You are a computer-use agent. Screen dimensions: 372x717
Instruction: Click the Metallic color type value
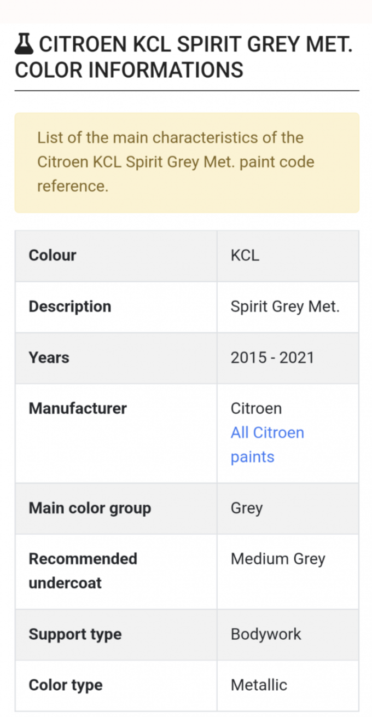coord(259,685)
